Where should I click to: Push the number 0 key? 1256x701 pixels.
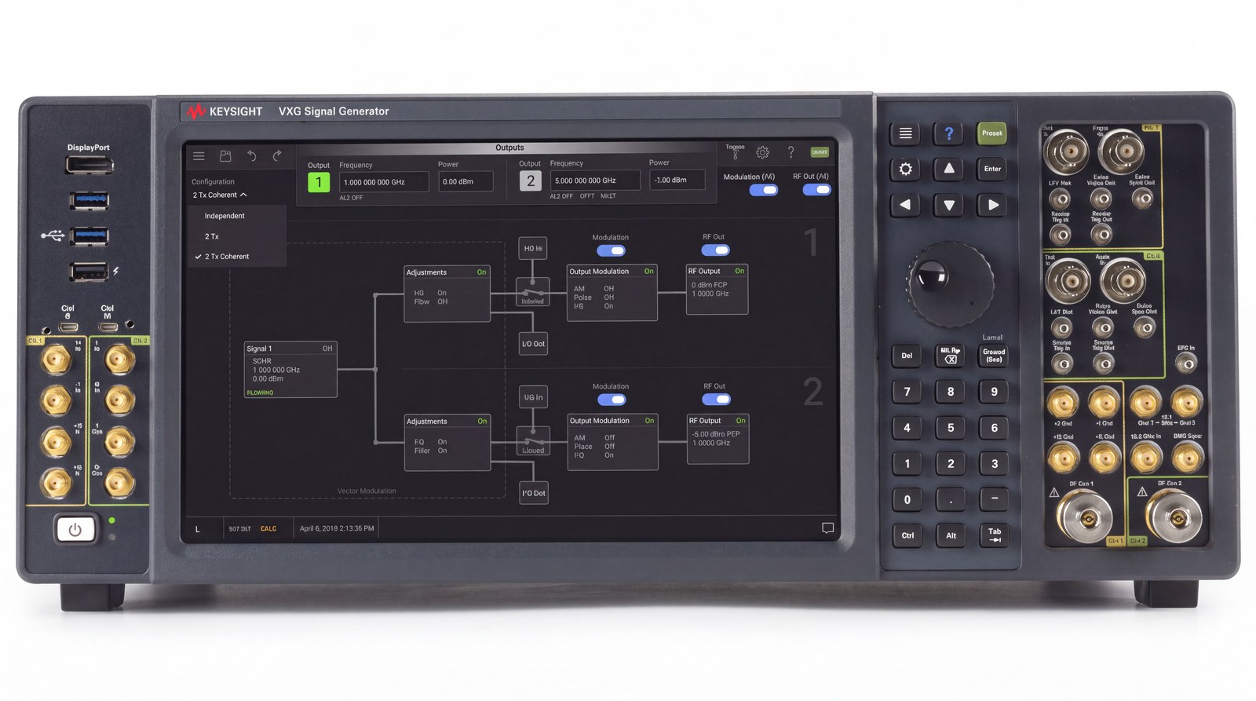(907, 499)
